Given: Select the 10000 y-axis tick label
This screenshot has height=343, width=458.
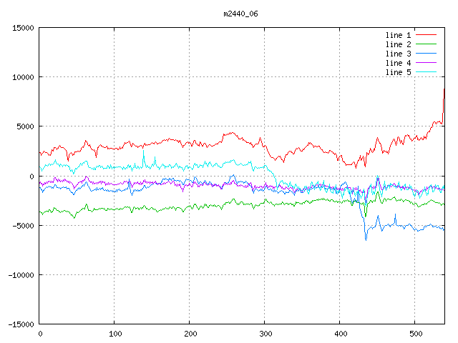Looking at the screenshot, I should coord(24,77).
